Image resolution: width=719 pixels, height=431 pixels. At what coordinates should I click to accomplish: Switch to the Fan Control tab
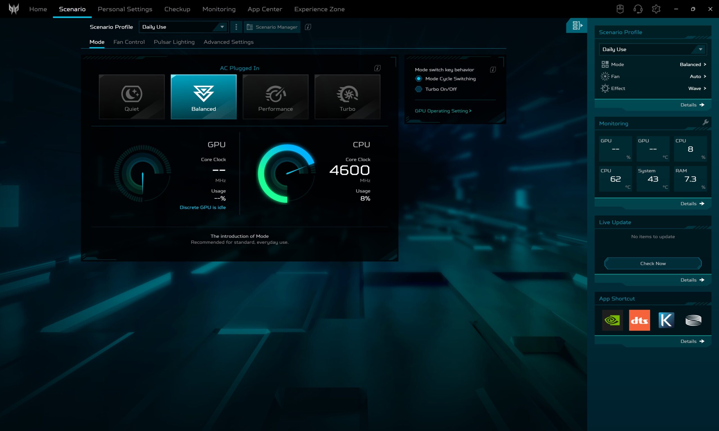click(x=129, y=42)
